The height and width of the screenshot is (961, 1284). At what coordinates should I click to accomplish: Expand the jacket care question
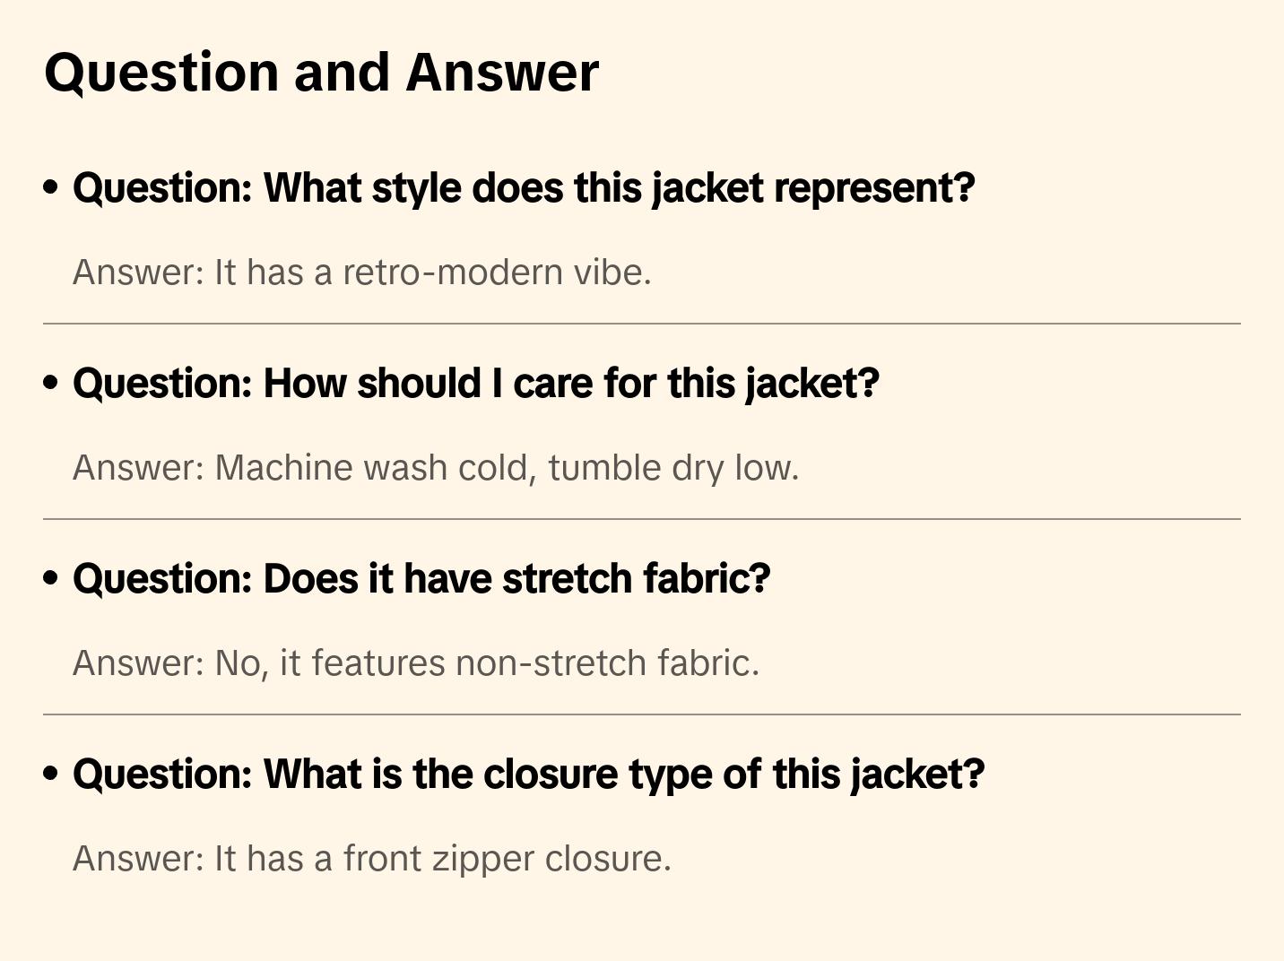pyautogui.click(x=475, y=384)
